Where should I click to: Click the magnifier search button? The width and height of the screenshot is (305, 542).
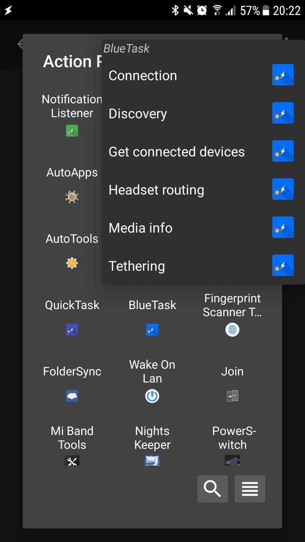(212, 489)
